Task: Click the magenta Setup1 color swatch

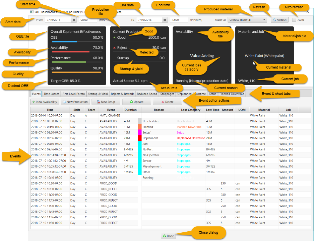Action: [x=140, y=132]
